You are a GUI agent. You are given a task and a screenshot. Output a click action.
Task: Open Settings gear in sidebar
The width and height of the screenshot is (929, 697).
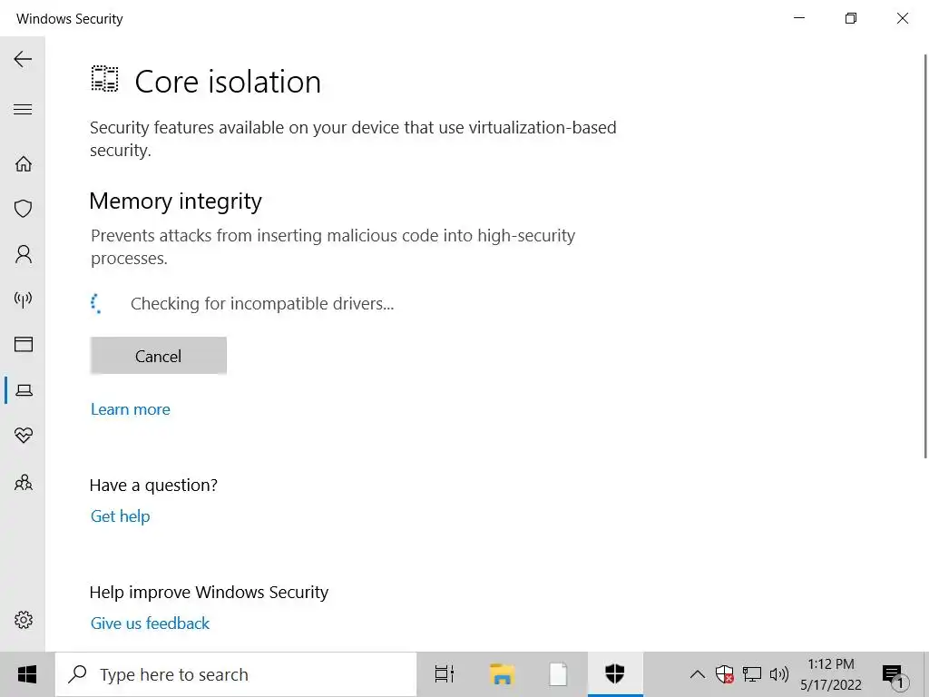24,620
